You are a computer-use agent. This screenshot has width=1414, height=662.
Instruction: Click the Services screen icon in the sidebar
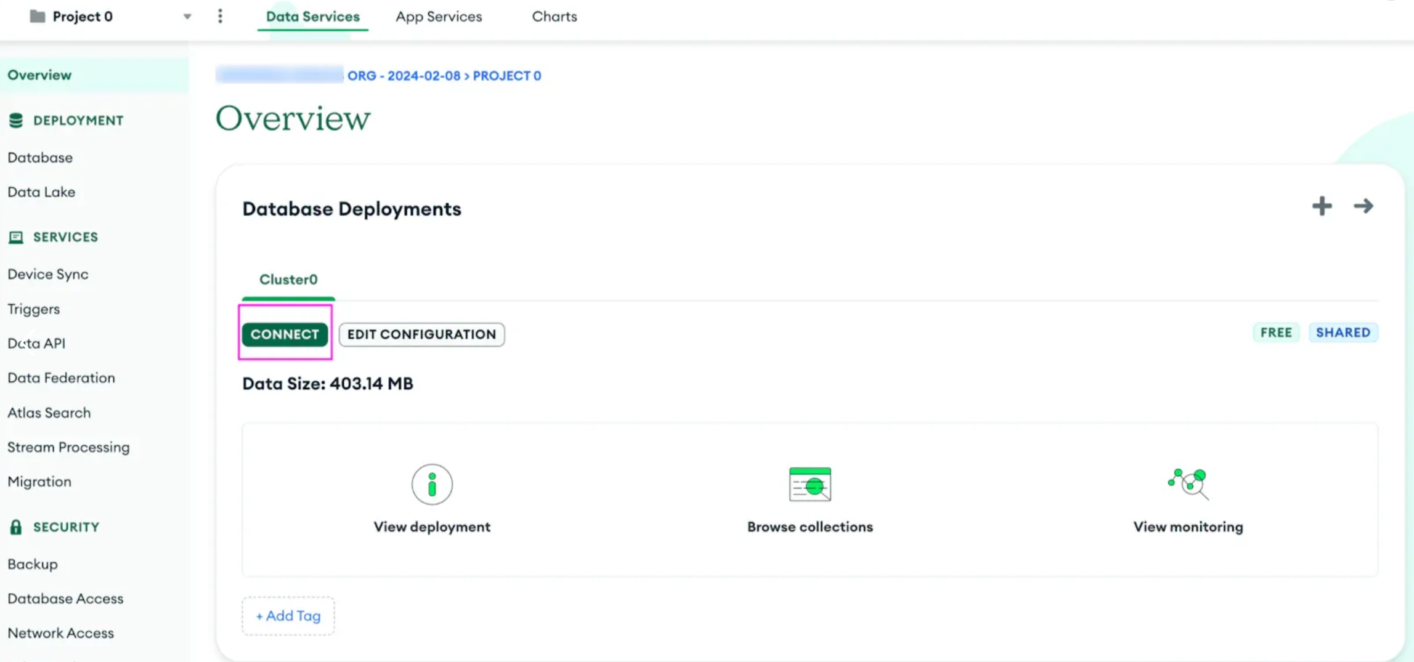pos(15,237)
